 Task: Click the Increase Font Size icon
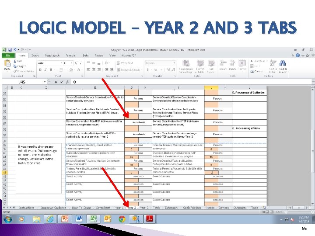76,63
